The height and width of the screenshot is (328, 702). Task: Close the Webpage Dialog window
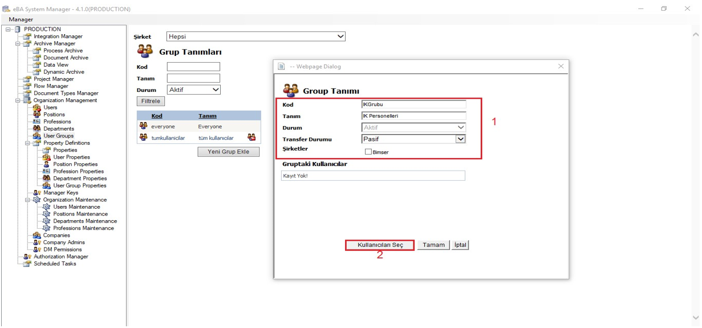(x=561, y=66)
